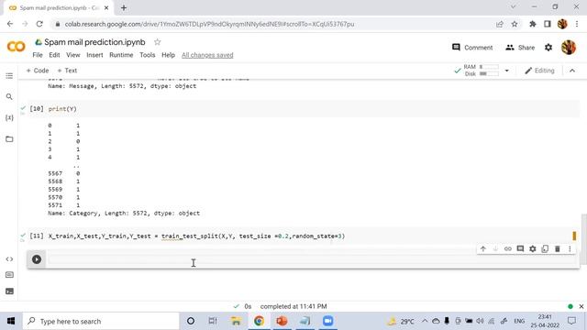Copy link to the selected cell

click(507, 248)
